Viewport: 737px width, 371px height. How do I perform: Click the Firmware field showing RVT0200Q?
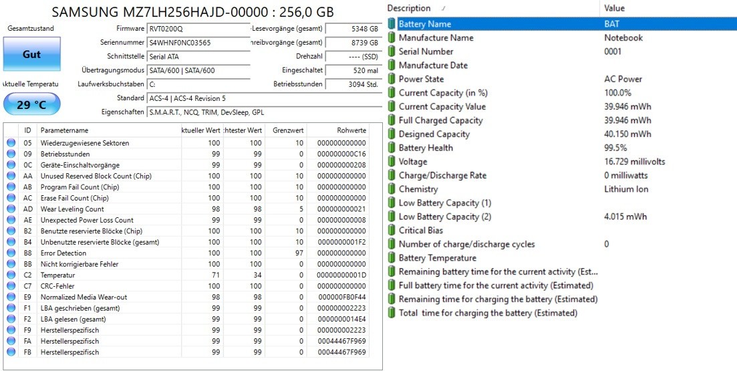(198, 29)
